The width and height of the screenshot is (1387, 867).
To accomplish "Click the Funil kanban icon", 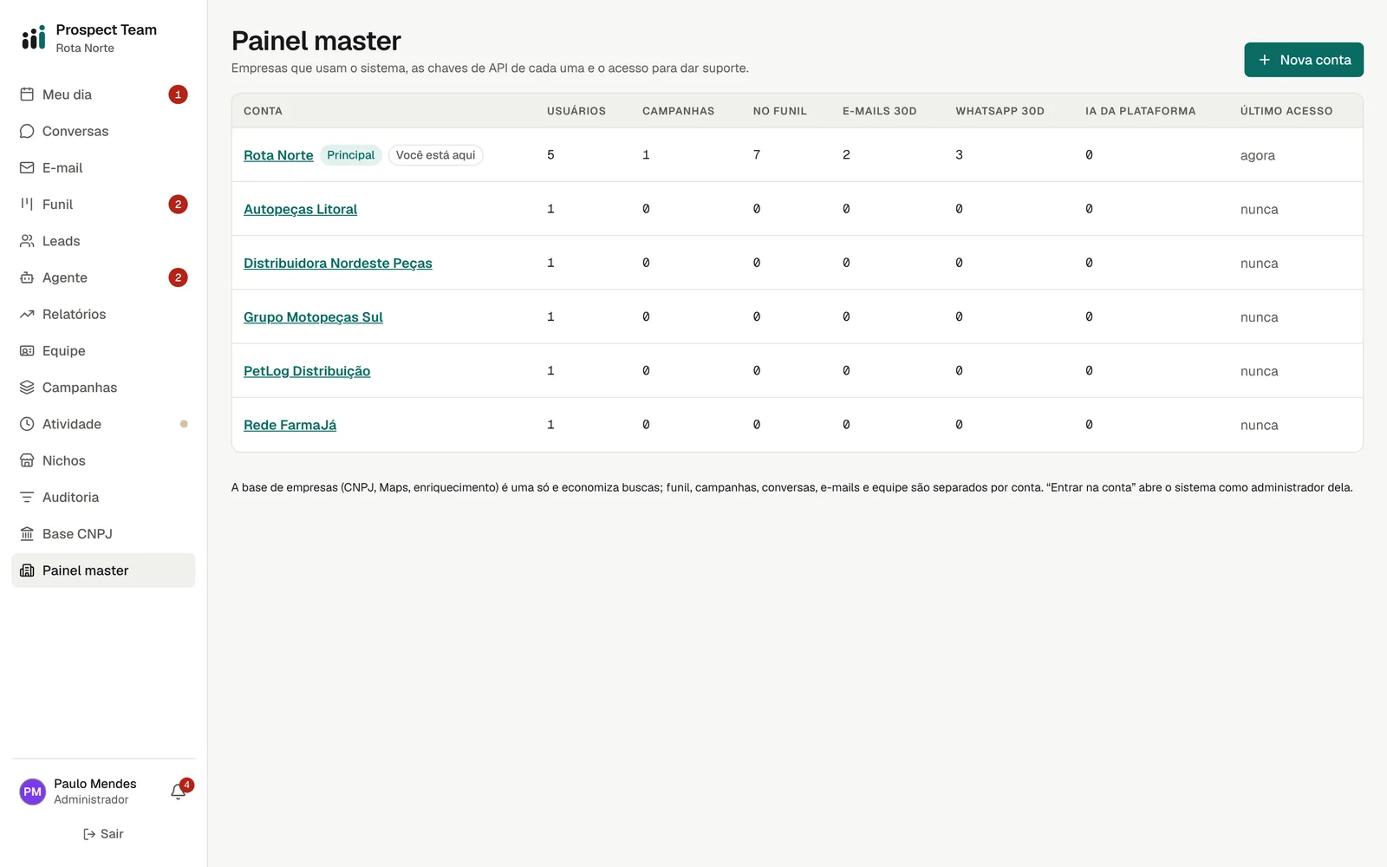I will click(x=27, y=204).
